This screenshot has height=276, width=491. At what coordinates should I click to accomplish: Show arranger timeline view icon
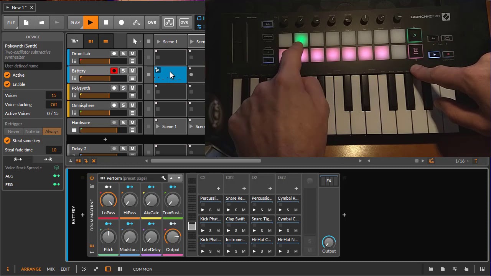[x=105, y=41]
